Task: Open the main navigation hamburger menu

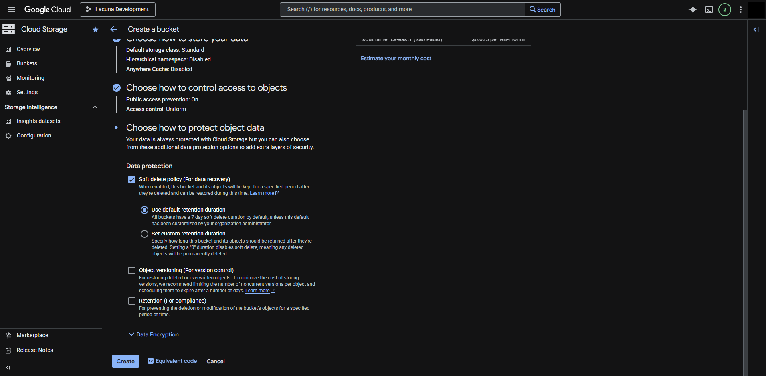Action: point(11,10)
